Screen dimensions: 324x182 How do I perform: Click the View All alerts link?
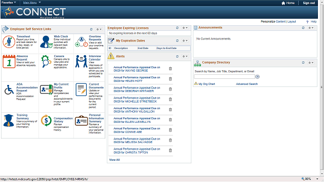point(114,160)
